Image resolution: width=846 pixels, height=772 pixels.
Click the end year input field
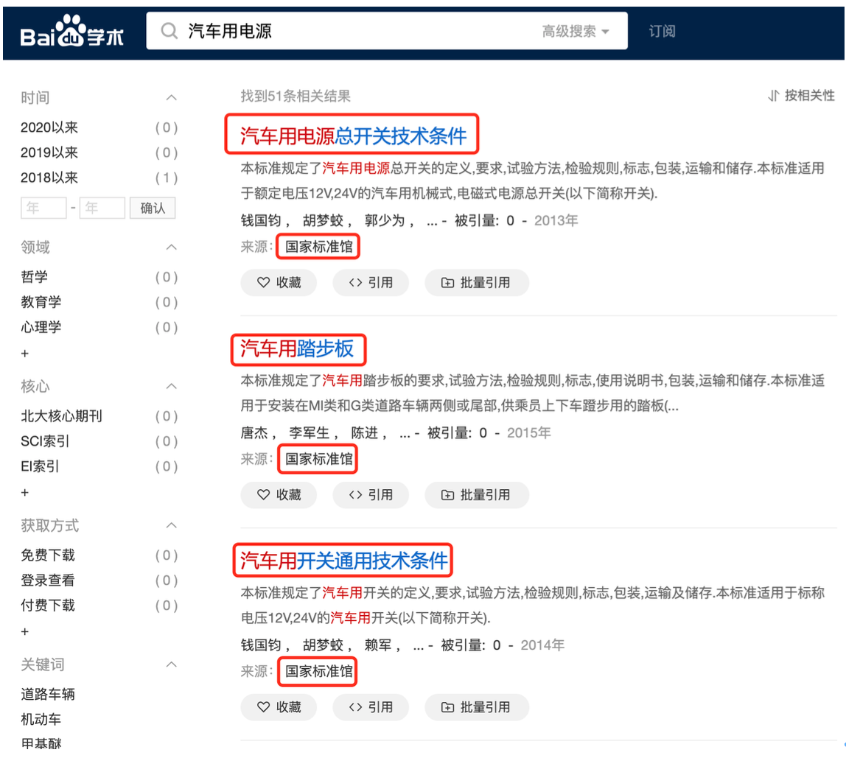pos(102,208)
